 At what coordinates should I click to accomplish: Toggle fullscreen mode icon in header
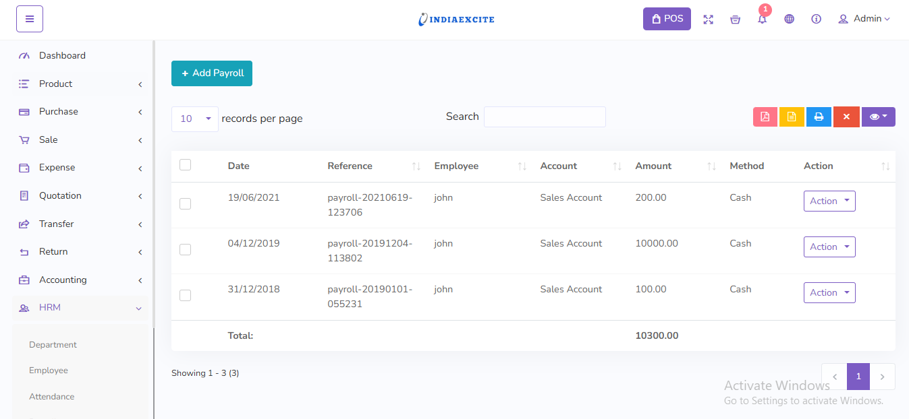click(x=708, y=20)
